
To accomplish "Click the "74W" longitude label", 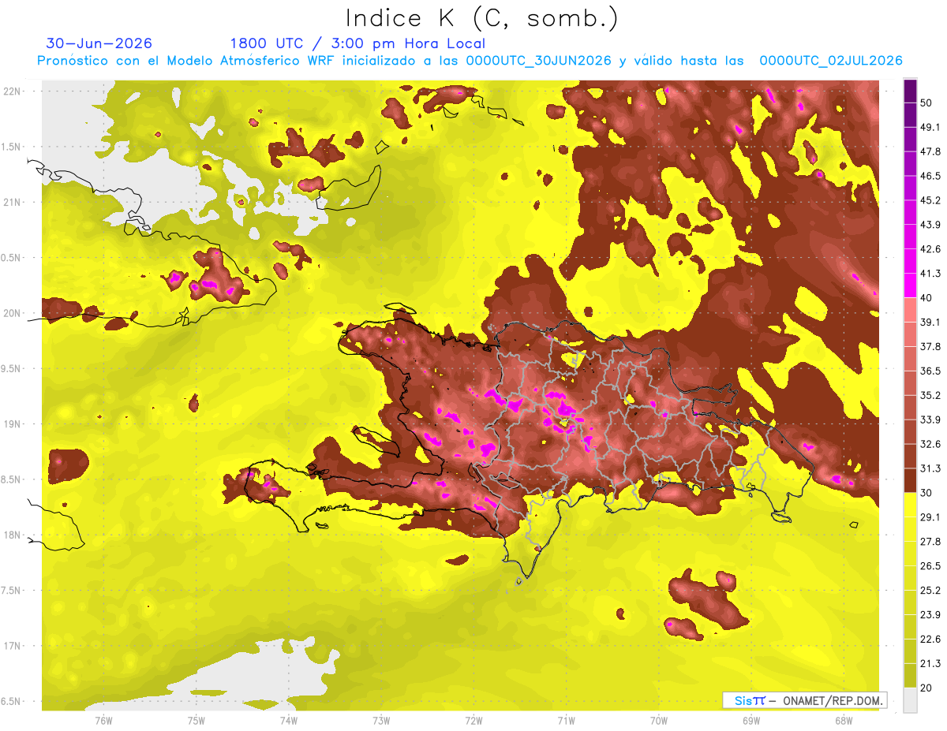I will pyautogui.click(x=288, y=720).
